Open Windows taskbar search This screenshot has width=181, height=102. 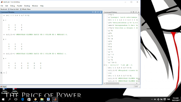(x=10, y=99)
